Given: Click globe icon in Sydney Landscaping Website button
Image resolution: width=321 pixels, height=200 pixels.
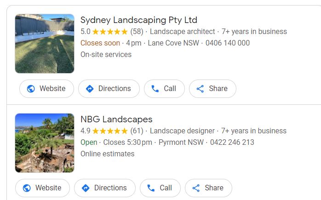Looking at the screenshot, I should click(x=31, y=89).
